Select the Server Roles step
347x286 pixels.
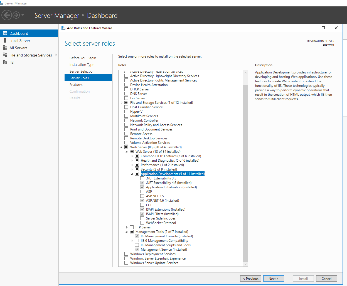coord(88,78)
